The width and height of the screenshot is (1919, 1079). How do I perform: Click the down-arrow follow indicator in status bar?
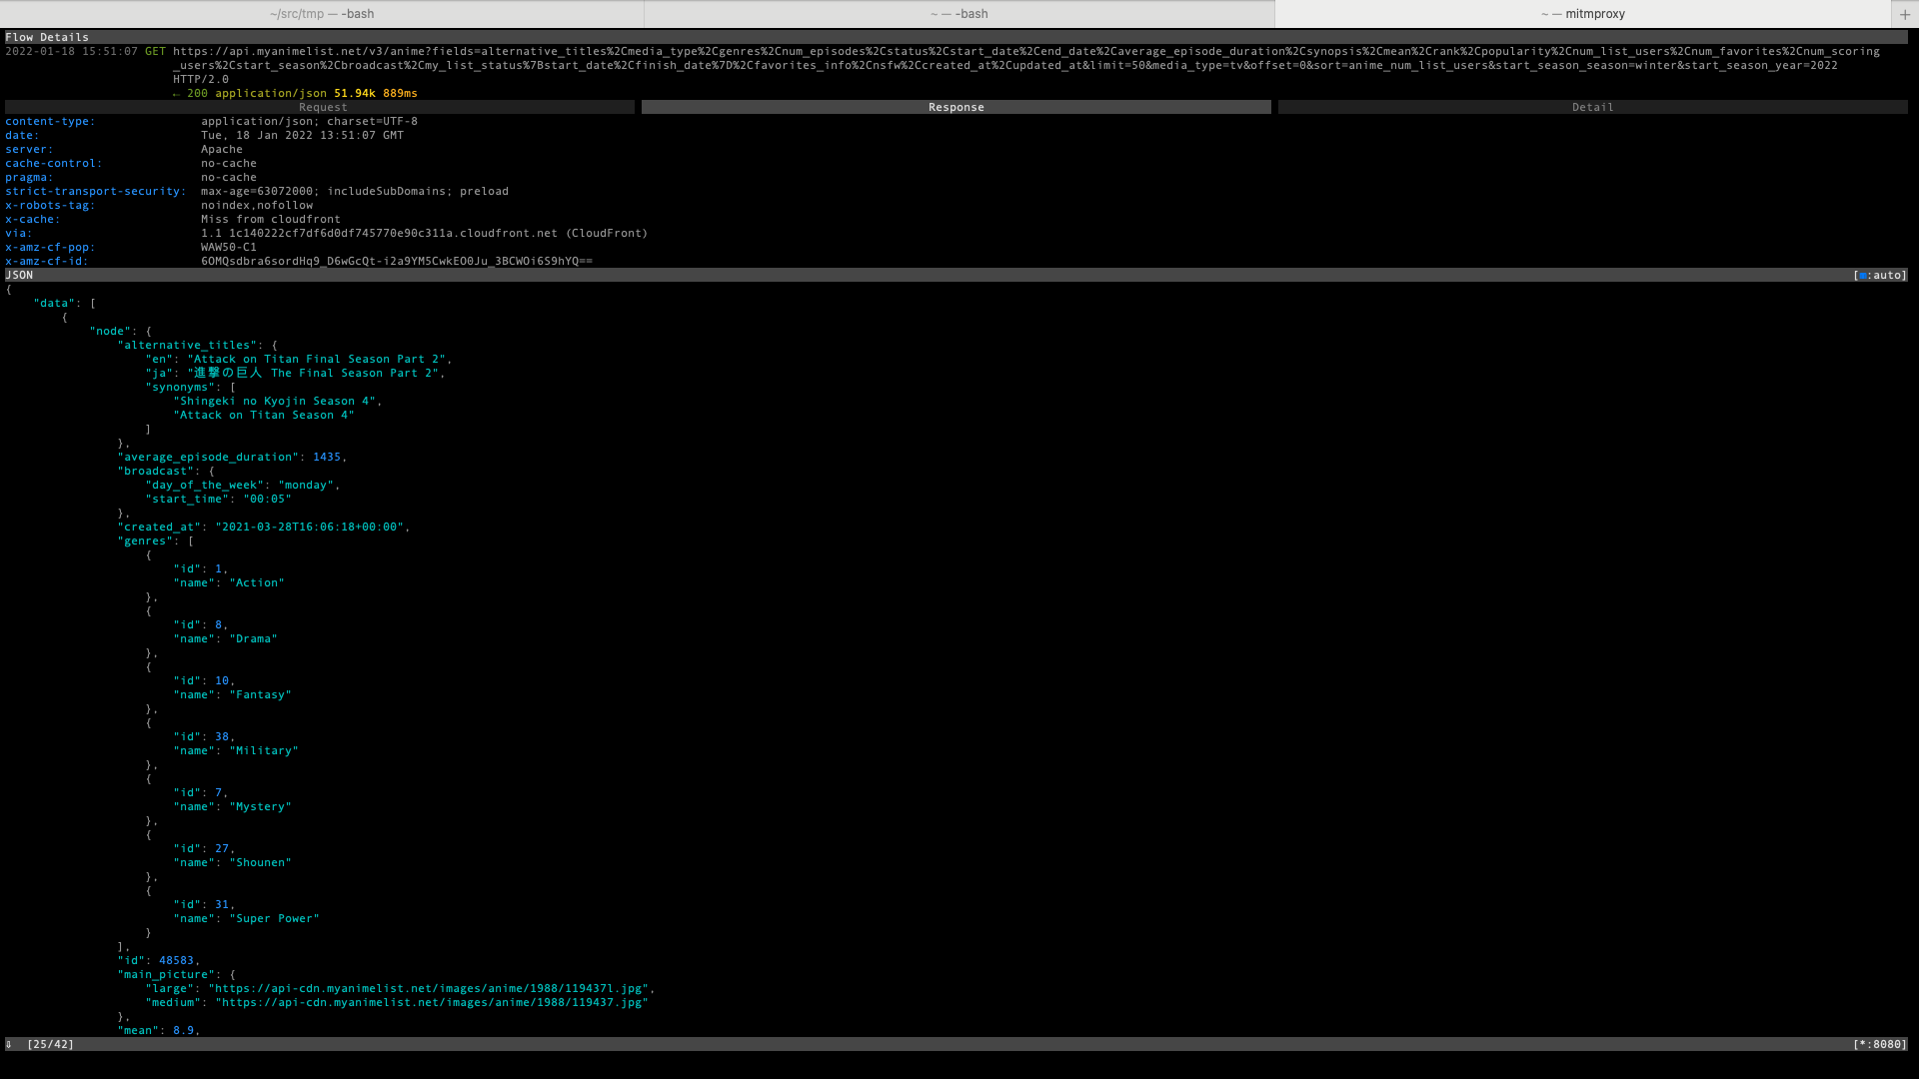(x=9, y=1044)
